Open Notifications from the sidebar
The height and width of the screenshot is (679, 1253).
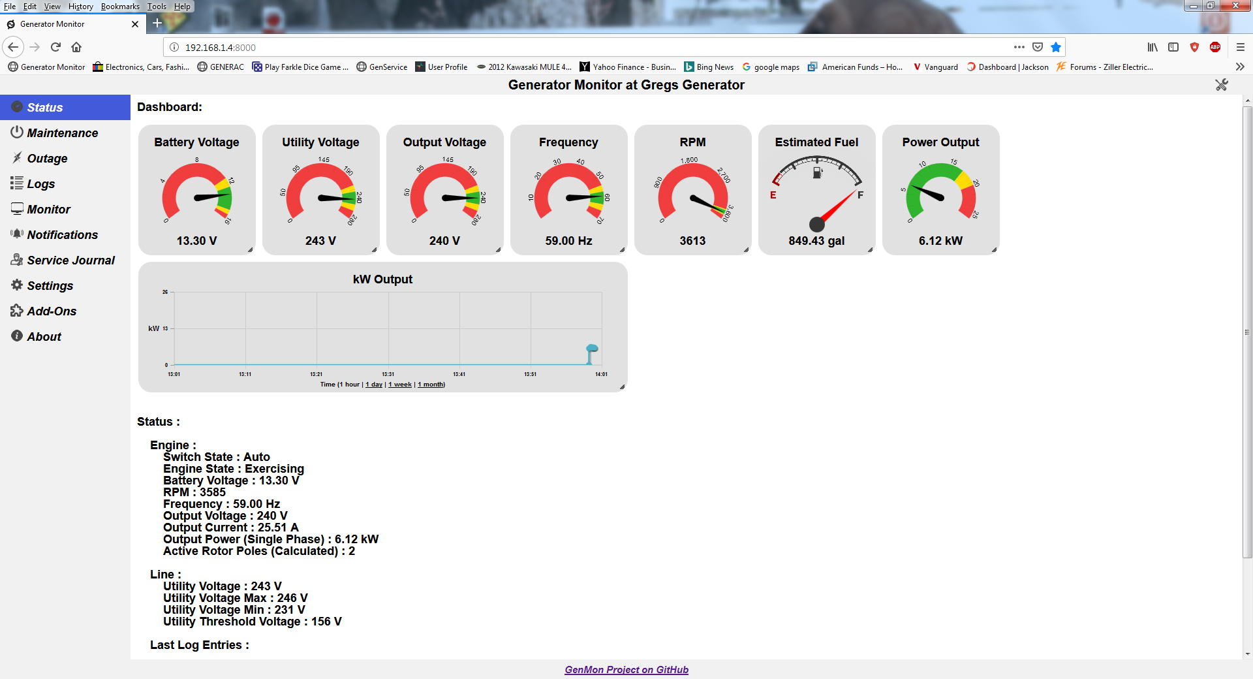pos(62,235)
